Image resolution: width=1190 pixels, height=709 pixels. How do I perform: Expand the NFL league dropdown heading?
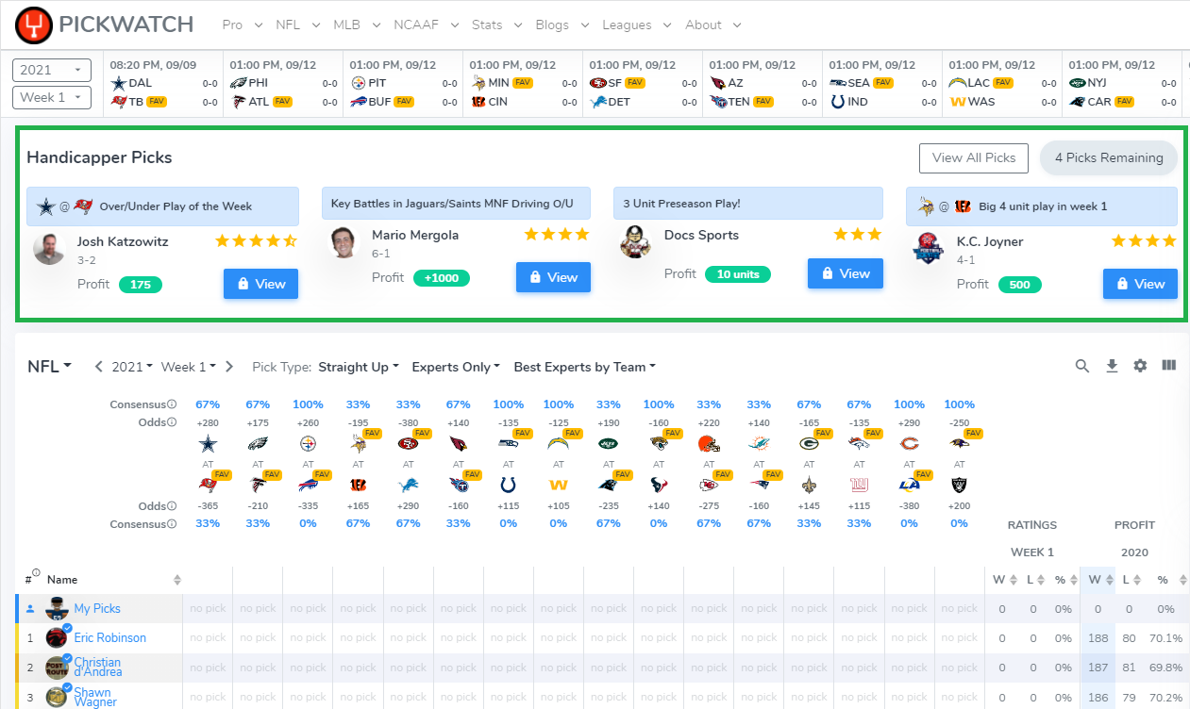tap(50, 367)
